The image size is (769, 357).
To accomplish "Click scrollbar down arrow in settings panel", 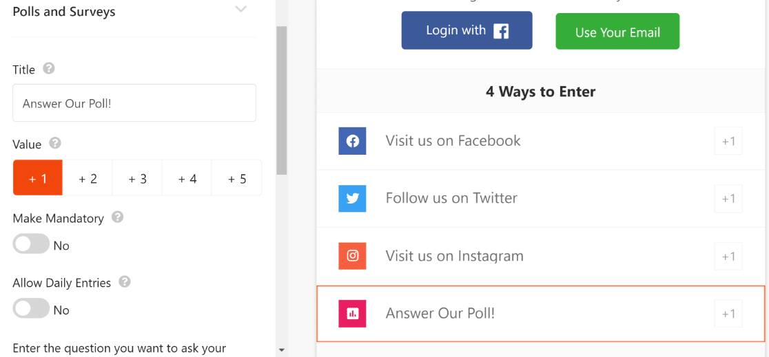I will pyautogui.click(x=282, y=350).
